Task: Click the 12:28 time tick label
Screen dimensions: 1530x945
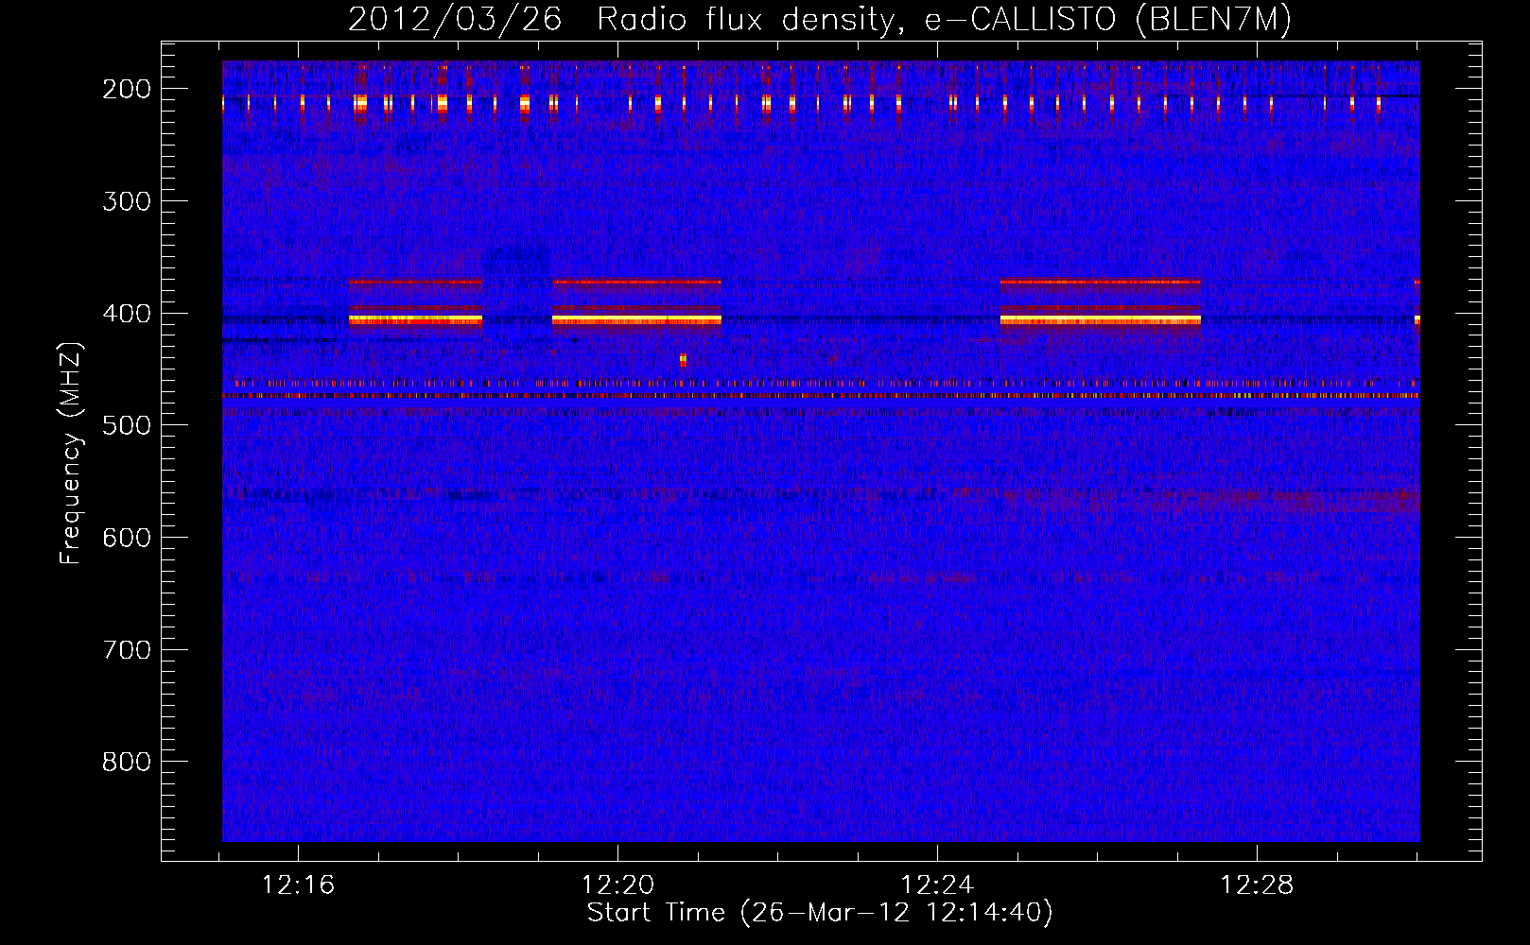Action: point(1257,885)
